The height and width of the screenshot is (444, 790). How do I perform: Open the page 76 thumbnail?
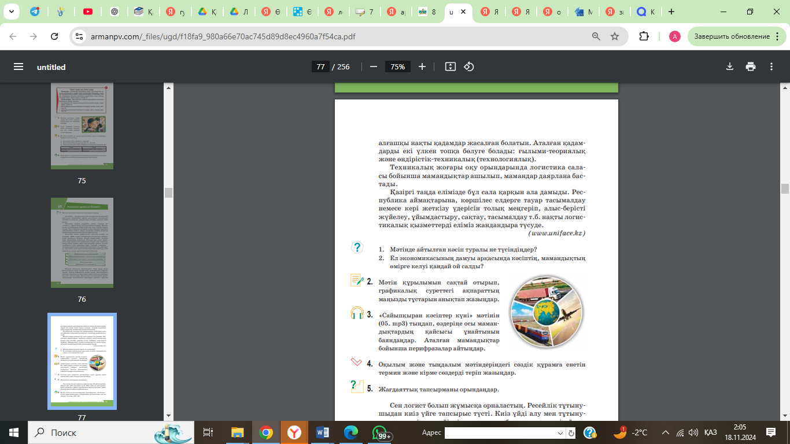tap(82, 243)
